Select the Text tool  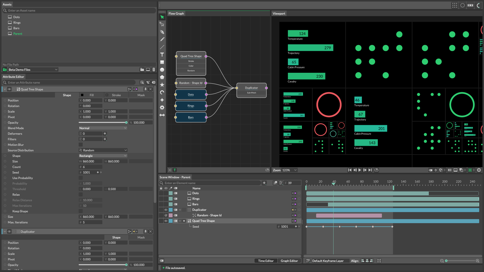coord(162,55)
